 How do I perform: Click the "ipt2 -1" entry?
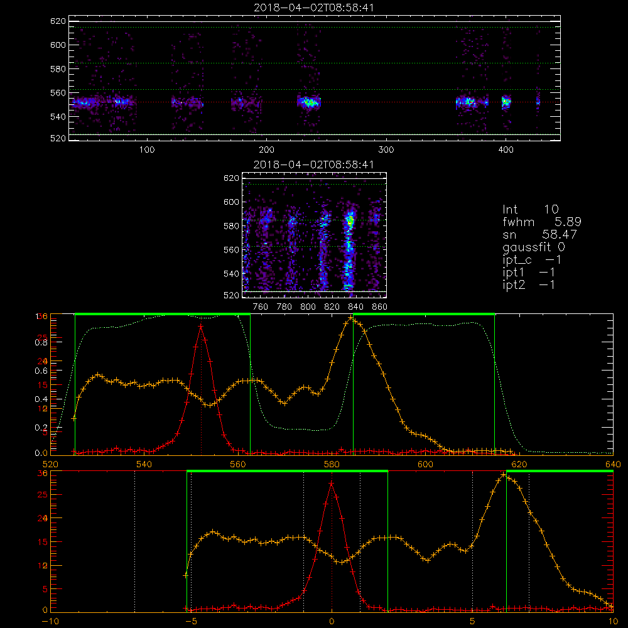528,284
